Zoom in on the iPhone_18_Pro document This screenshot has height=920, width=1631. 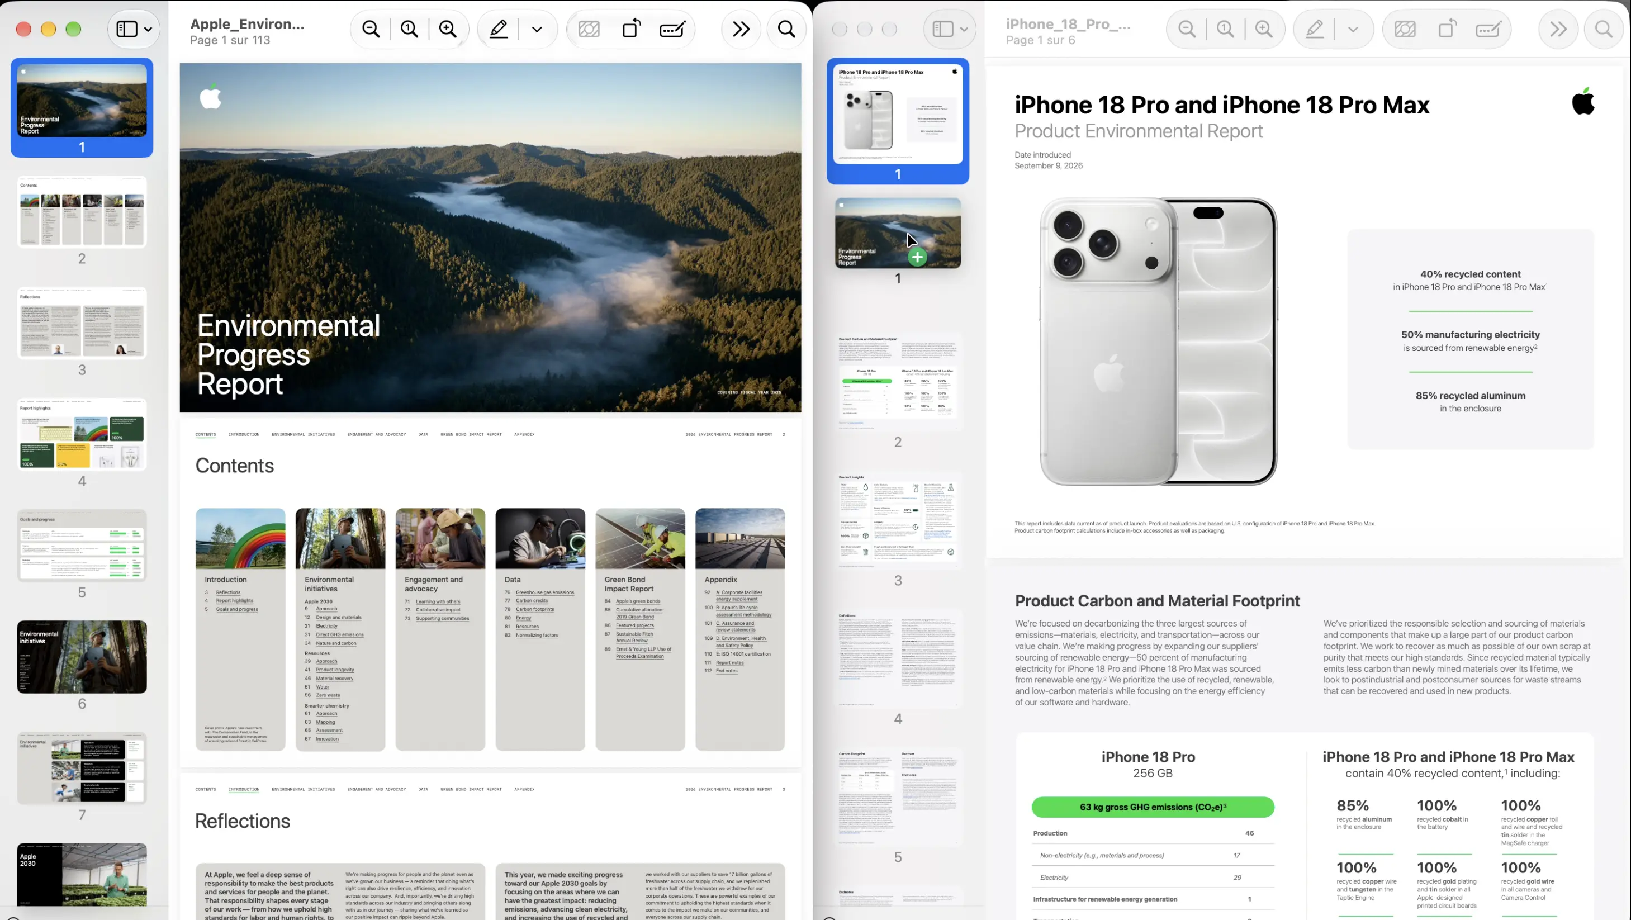coord(1264,29)
